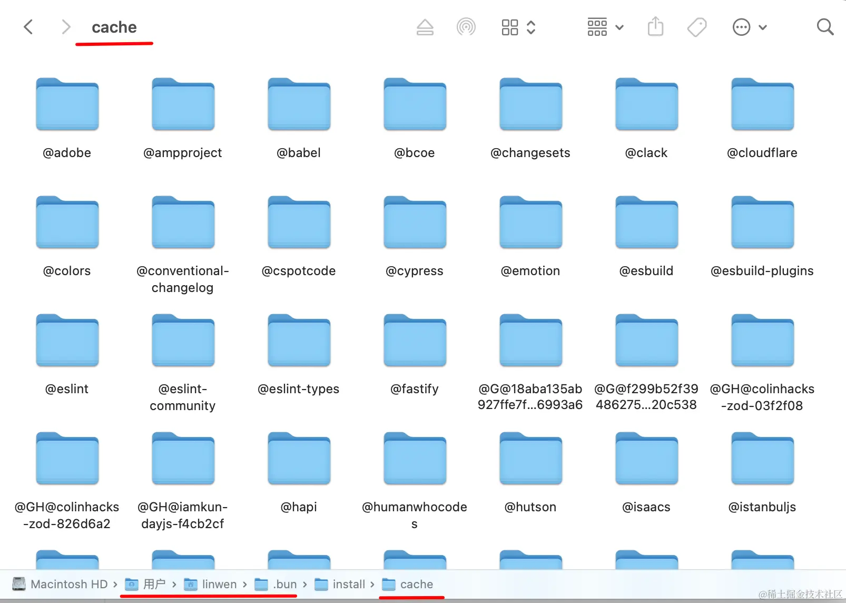The height and width of the screenshot is (603, 846).
Task: Click the @esbuild folder name label
Action: 646,271
